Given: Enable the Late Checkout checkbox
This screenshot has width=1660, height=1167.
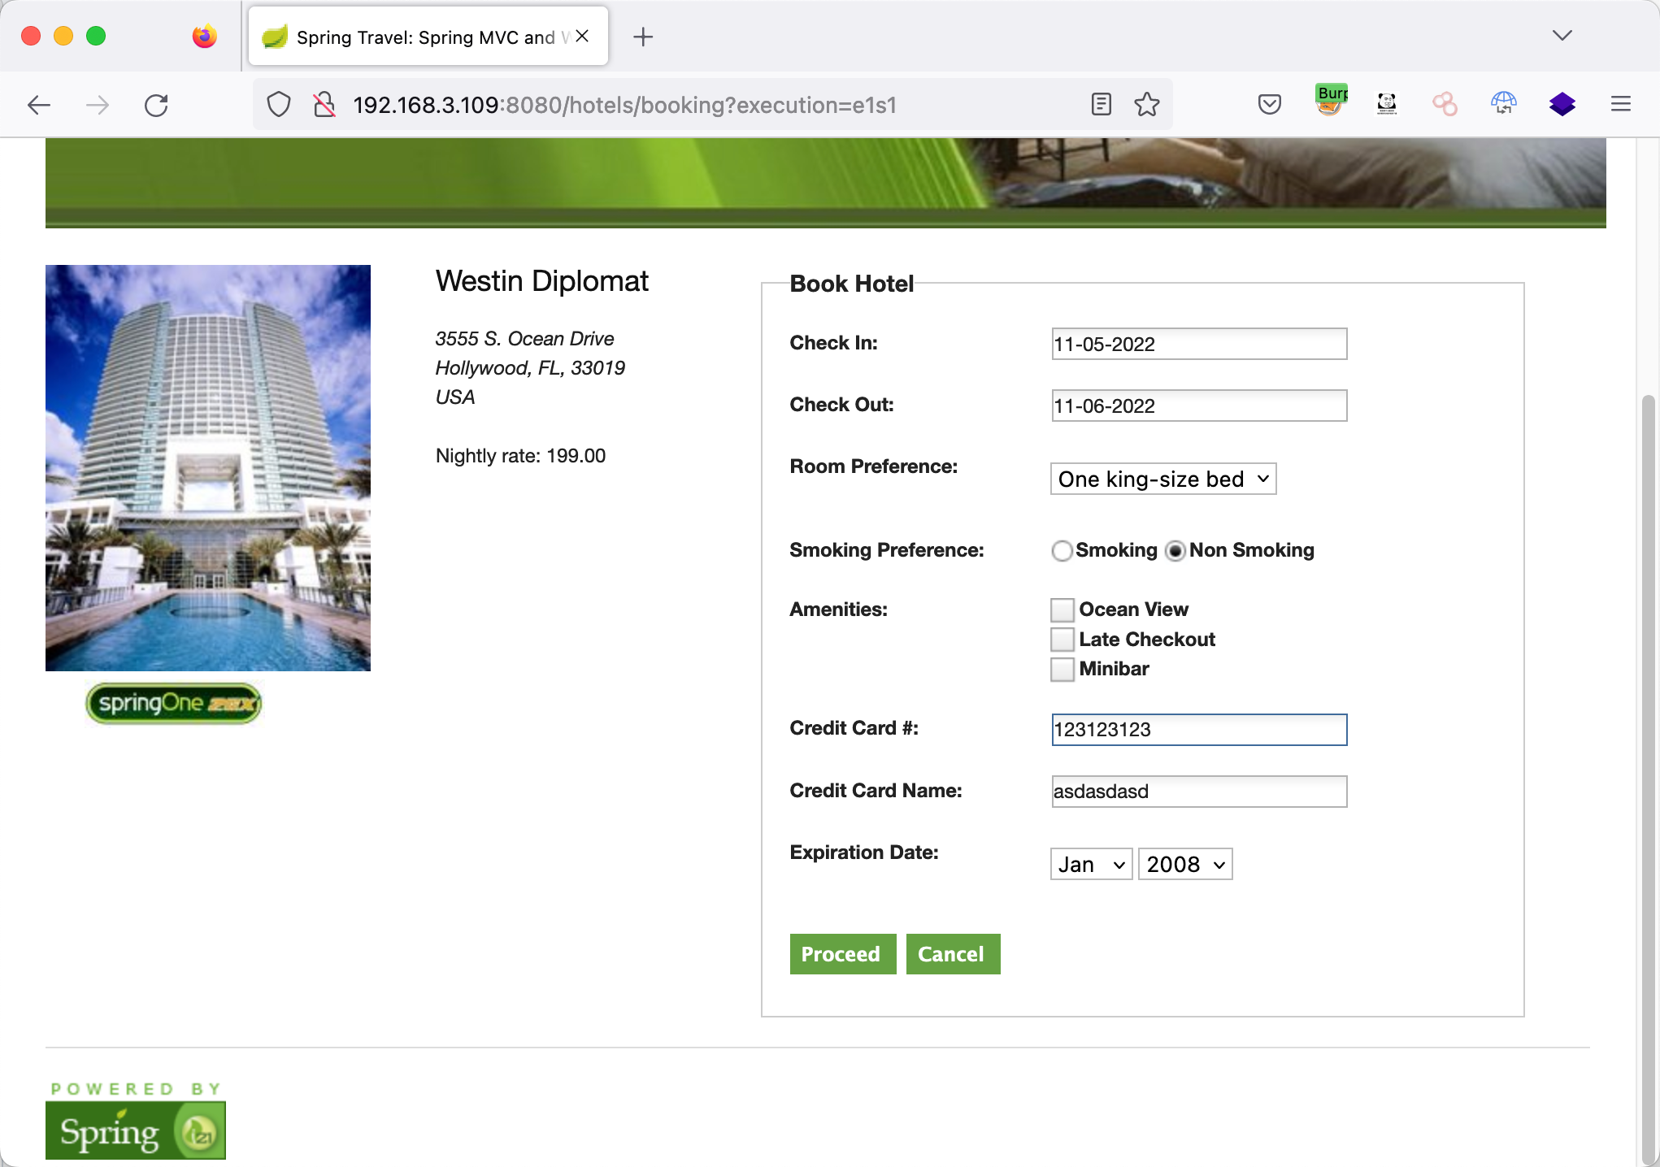Looking at the screenshot, I should (x=1062, y=640).
